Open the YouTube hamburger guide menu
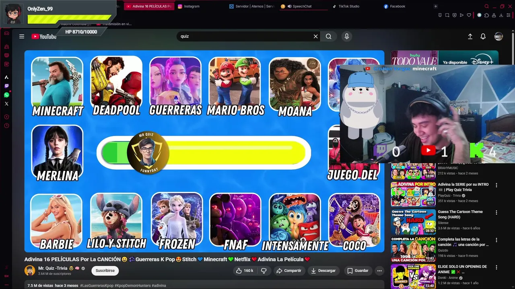The width and height of the screenshot is (515, 289). pyautogui.click(x=22, y=37)
